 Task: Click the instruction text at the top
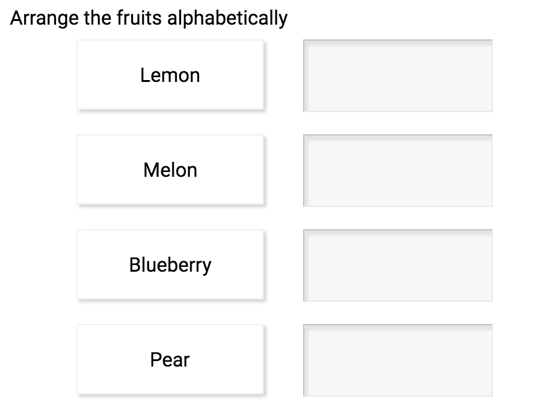[x=148, y=17]
